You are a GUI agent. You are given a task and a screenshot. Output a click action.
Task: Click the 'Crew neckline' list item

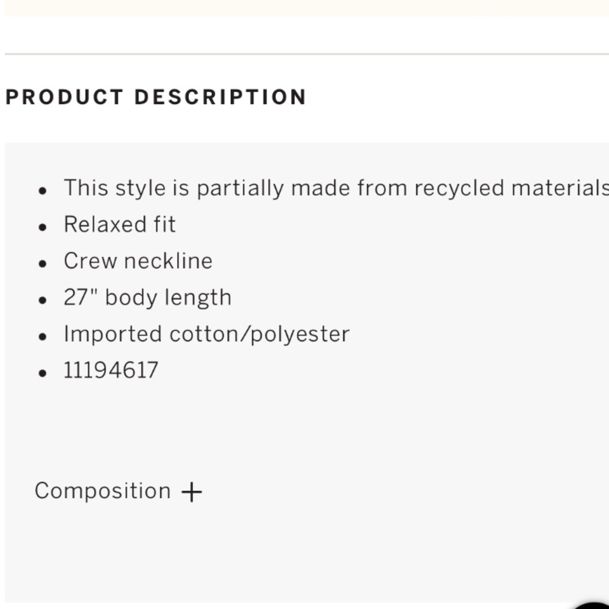138,261
